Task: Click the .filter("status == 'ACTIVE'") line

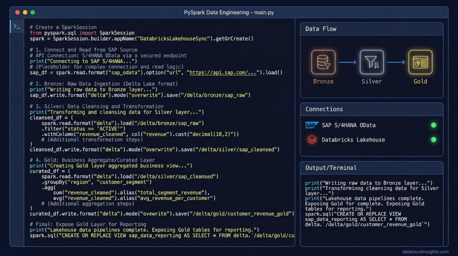Action: [83, 129]
